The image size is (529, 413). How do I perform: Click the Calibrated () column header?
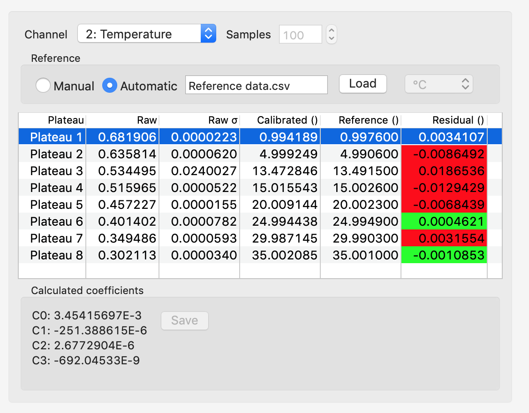(x=280, y=120)
